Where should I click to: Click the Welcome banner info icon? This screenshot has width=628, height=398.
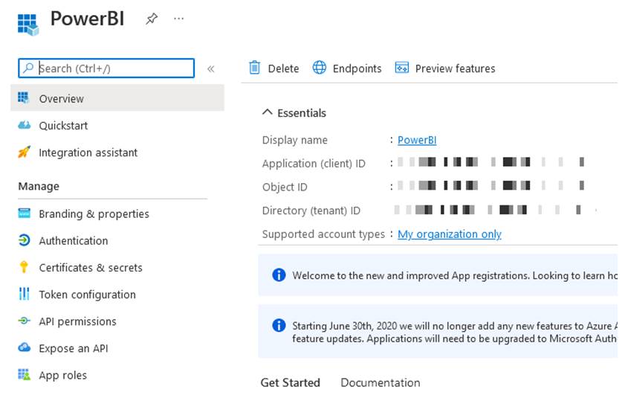click(279, 275)
